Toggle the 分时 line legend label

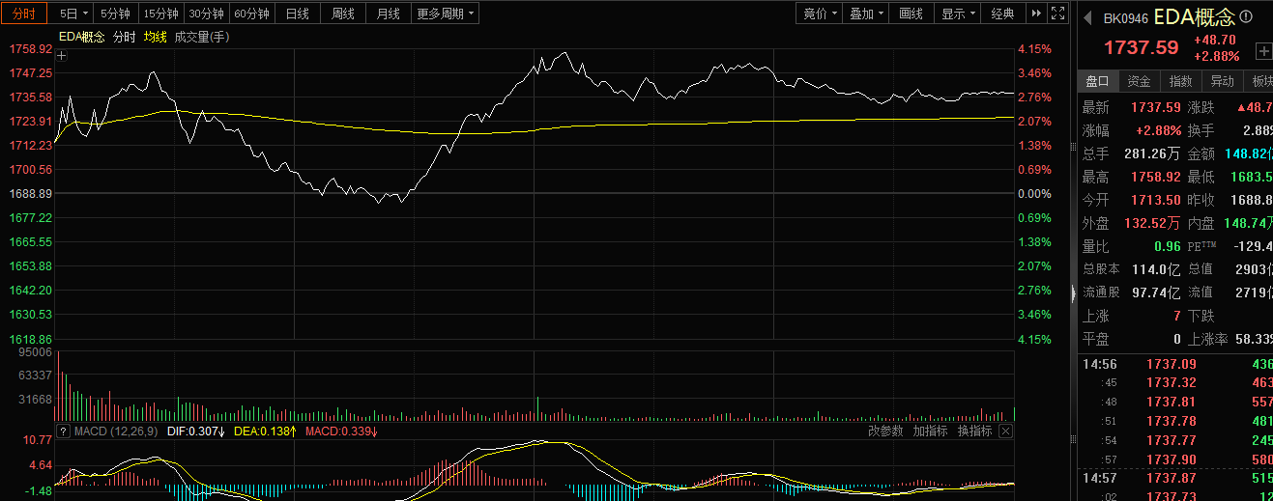(125, 37)
